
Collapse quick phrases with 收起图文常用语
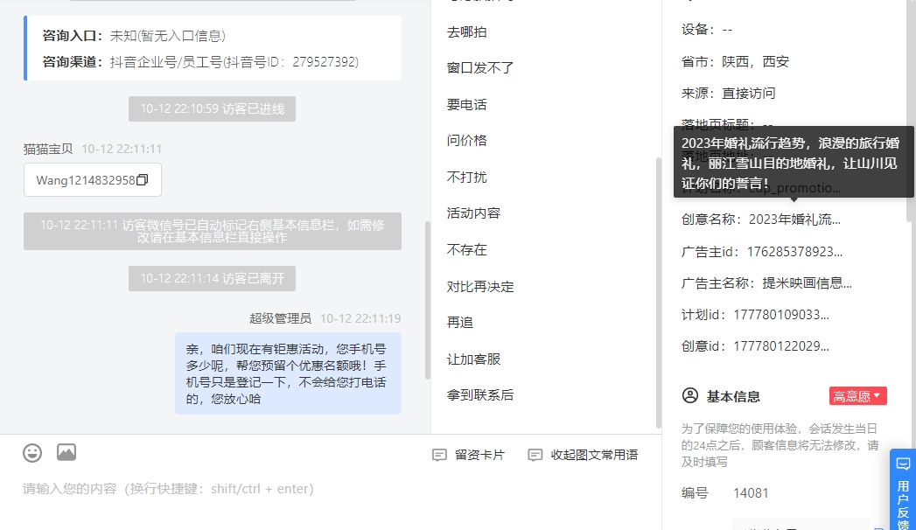pyautogui.click(x=583, y=455)
